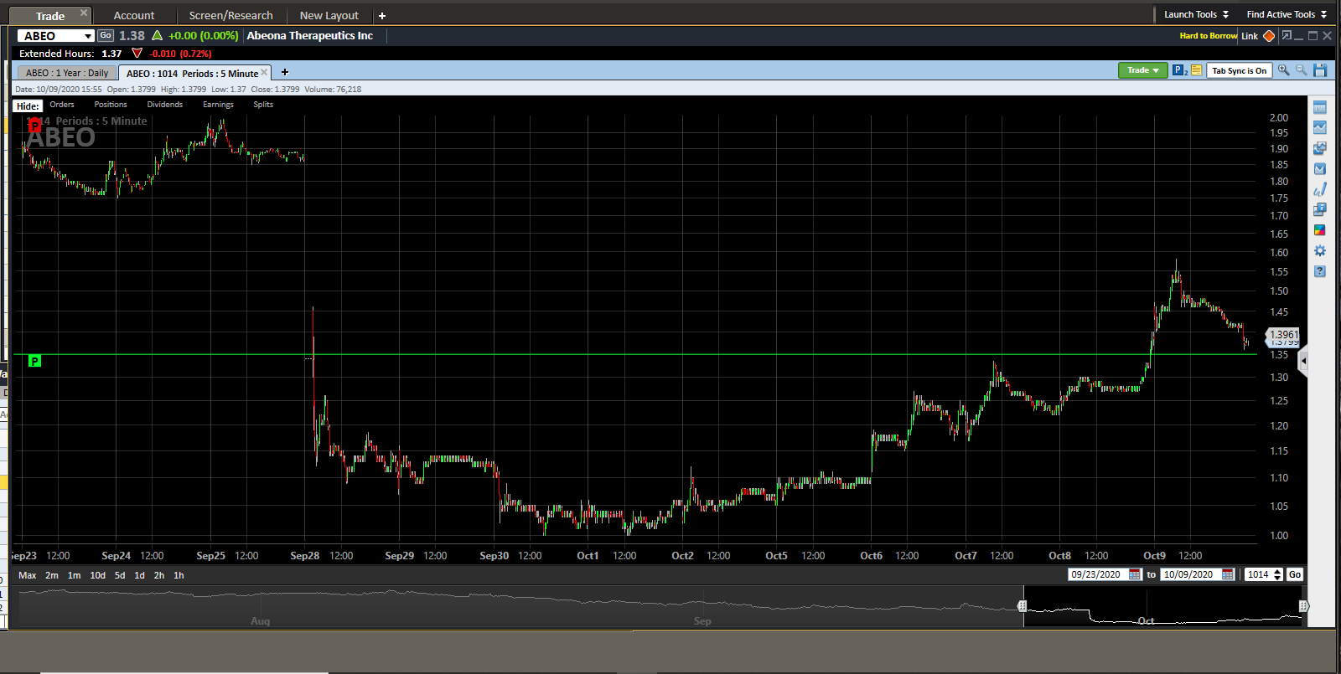Open the chart settings gear icon

click(1320, 251)
